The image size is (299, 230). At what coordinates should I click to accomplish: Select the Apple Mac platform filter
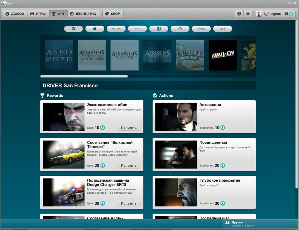[x=95, y=29]
